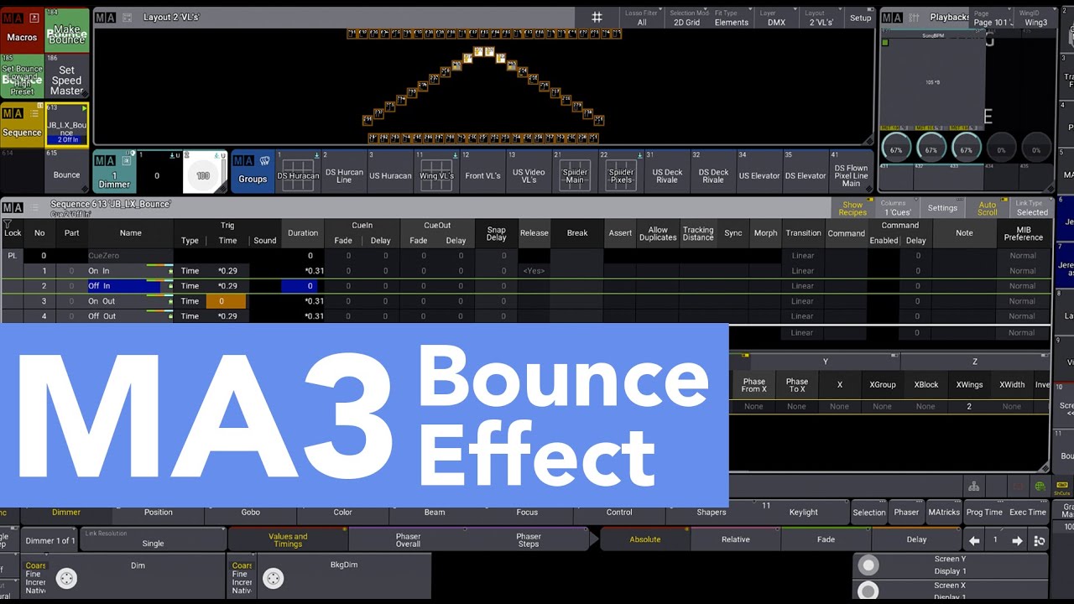Run the Make Bounce macro
The image size is (1074, 604).
click(x=67, y=30)
